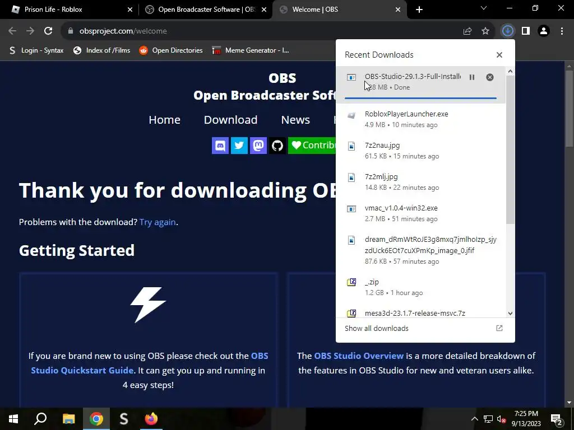Screen dimensions: 574x430
Task: Open 7z2nau.jpg in the downloads list
Action: (x=420, y=151)
